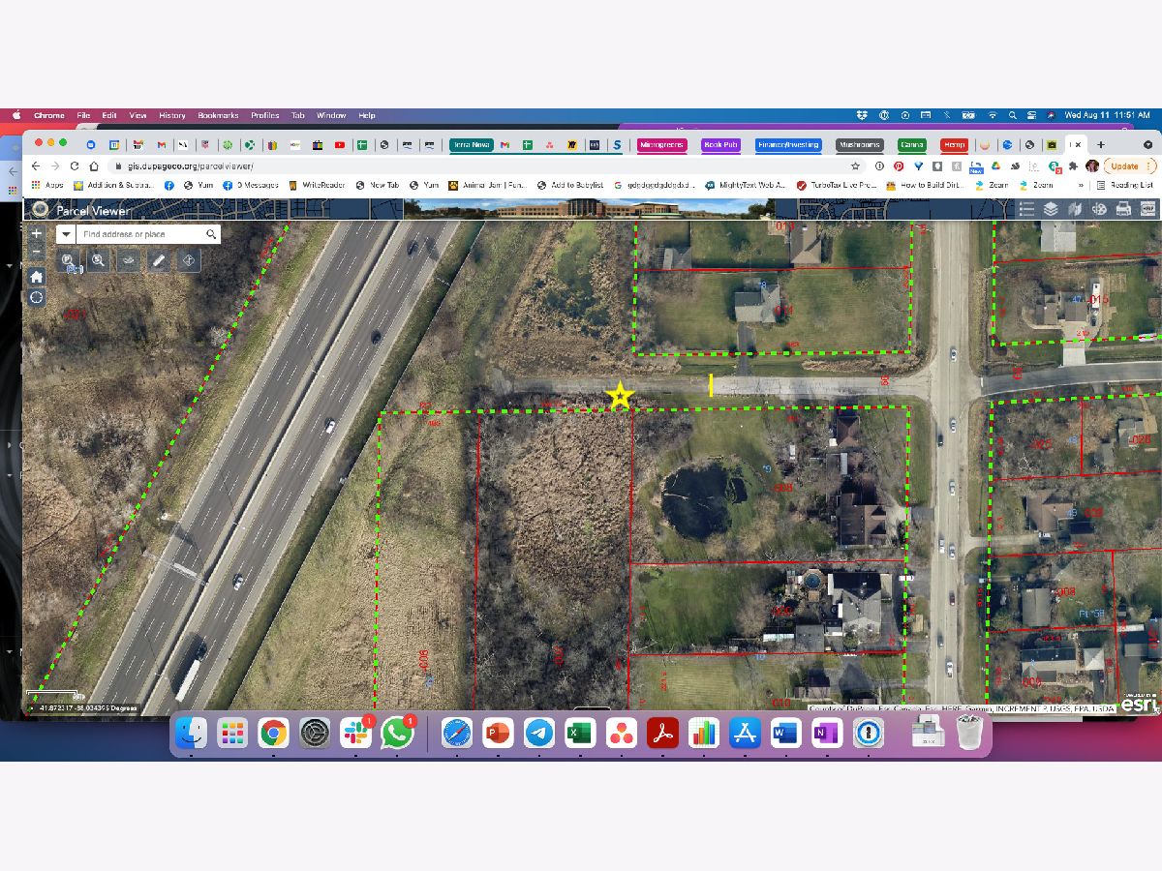
Task: Click the Chrome Update button
Action: click(x=1123, y=166)
